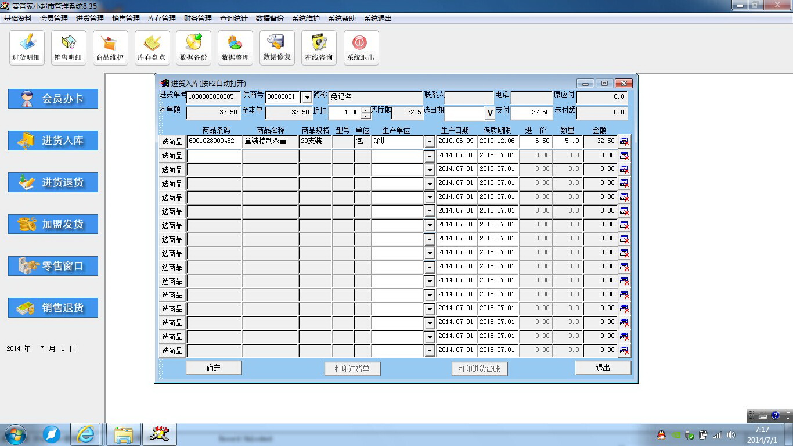Switch to the supermarket app taskbar icon

click(159, 434)
